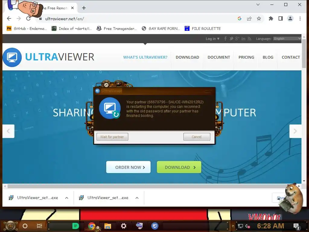This screenshot has width=309, height=232.
Task: Show next banner slide arrow
Action: coord(295,131)
